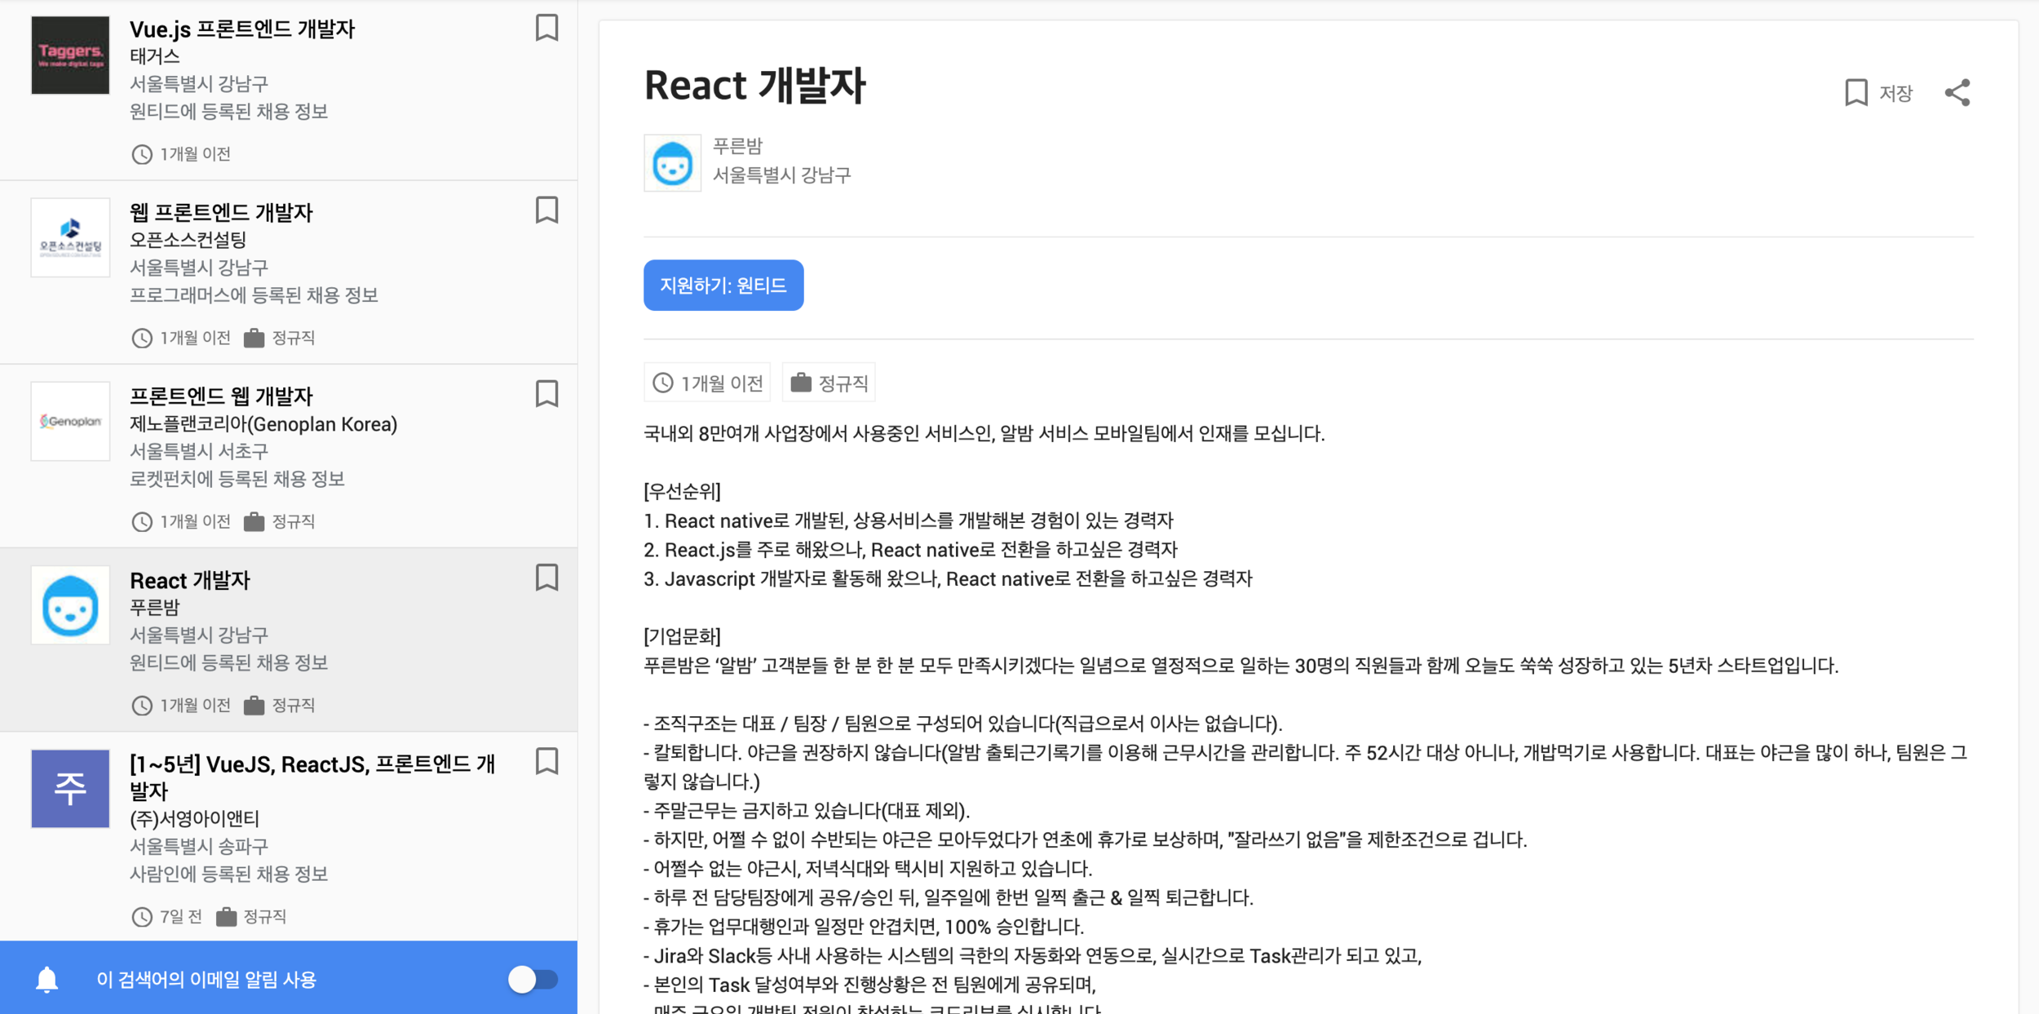The image size is (2039, 1014).
Task: Open the 웹 프론트엔드 개발자 job title
Action: [221, 213]
